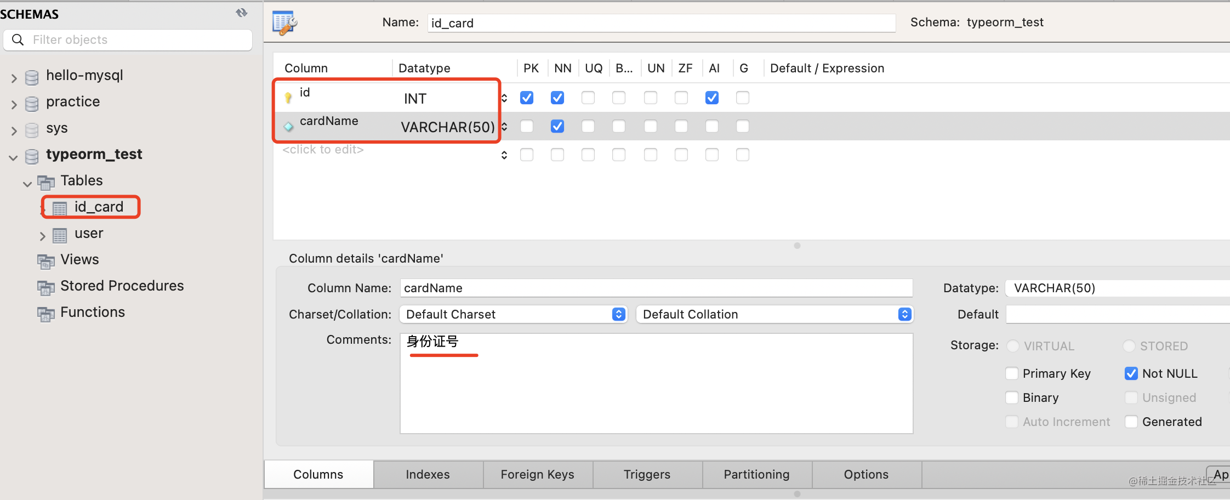Click the refresh schemas icon
Viewport: 1230px width, 500px height.
(241, 13)
